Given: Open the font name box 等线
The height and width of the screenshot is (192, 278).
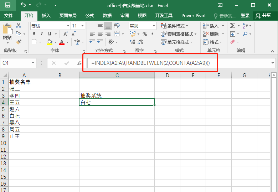Looking at the screenshot, I should click(x=50, y=26).
